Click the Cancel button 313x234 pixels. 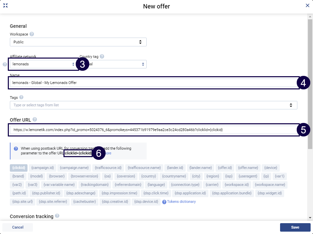pos(18,227)
